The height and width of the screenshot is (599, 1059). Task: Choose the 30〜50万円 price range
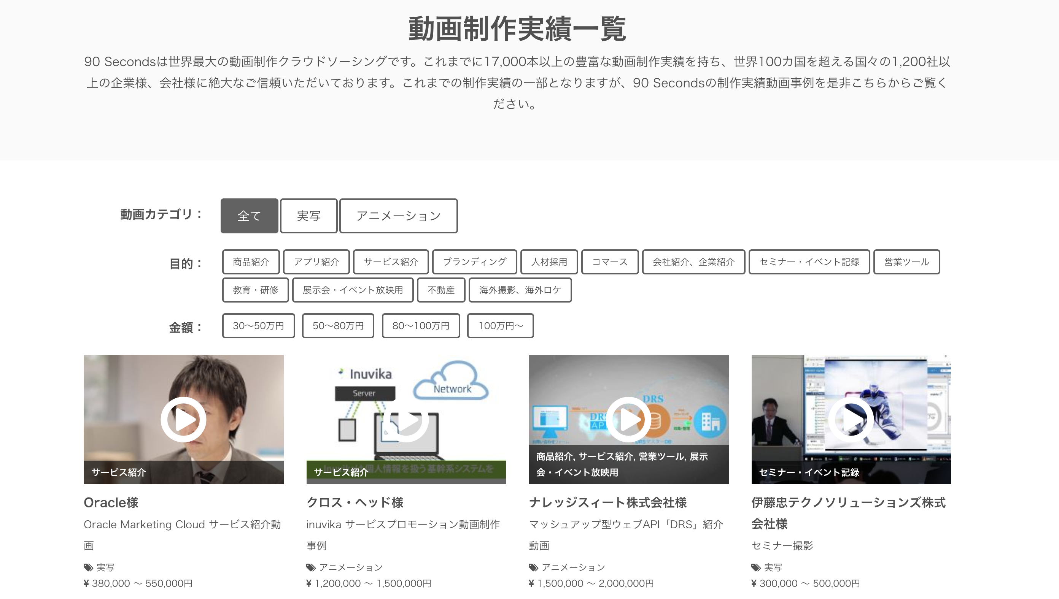click(x=258, y=326)
